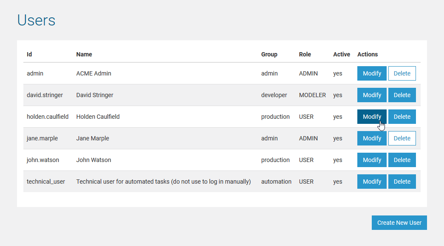Delete the admin user
Viewport: 444px width, 246px height.
[402, 73]
